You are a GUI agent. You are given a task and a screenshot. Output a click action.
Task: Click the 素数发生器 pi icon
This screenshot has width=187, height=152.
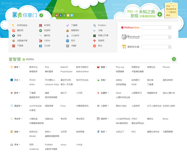124,47
